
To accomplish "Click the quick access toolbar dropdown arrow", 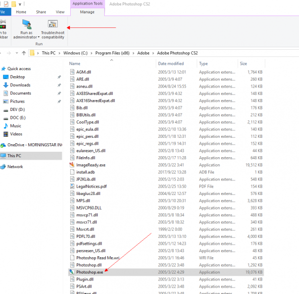I will pyautogui.click(x=20, y=4).
